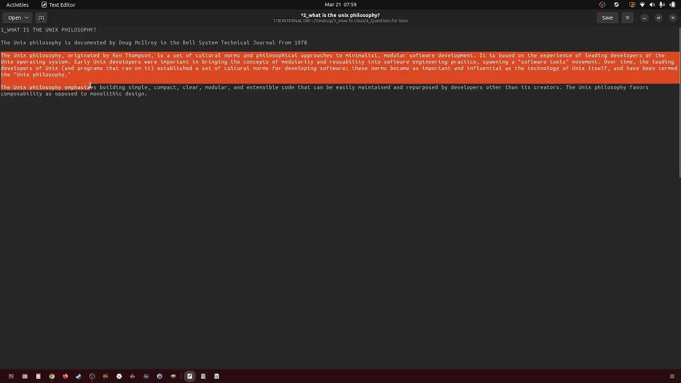This screenshot has width=681, height=383.
Task: Minimize the Text Editor window
Action: (x=644, y=18)
